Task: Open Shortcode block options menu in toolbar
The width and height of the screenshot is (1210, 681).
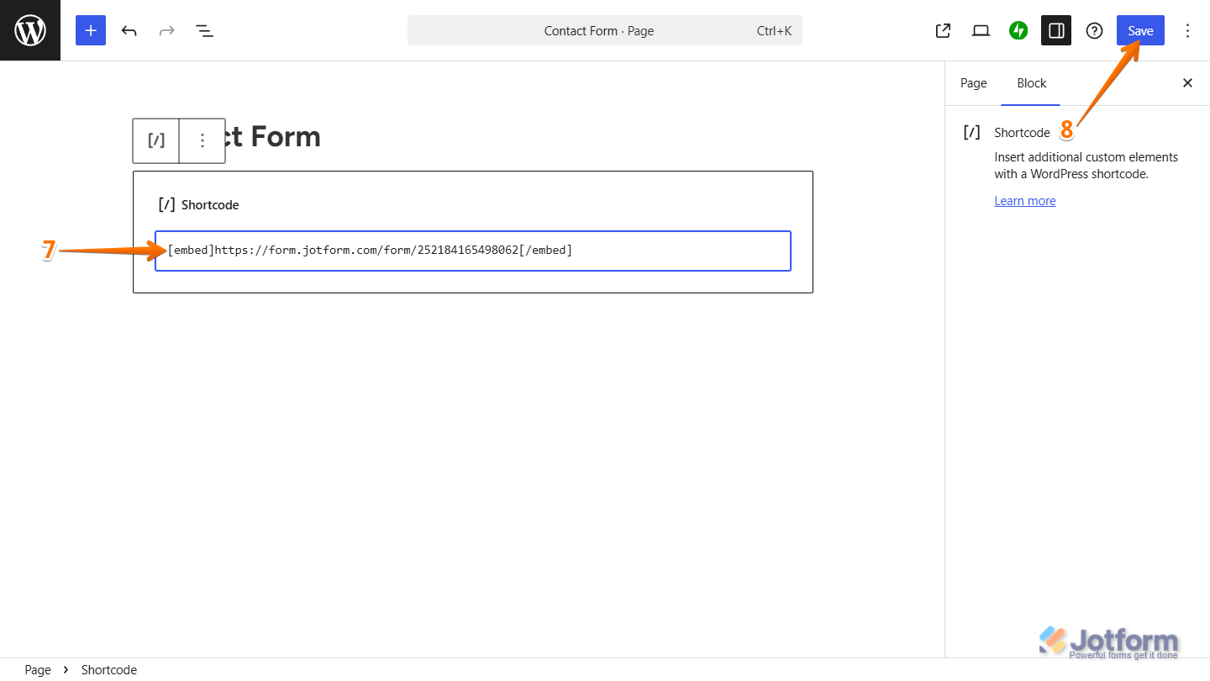Action: [x=202, y=140]
